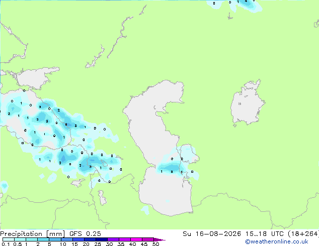Click Kara-Bogaz-Gol bay east of the Caspian
Image resolution: width=319 pixels, height=246 pixels.
(188, 154)
